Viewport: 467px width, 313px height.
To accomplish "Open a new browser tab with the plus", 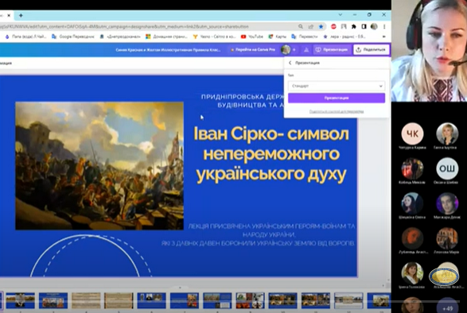I will pyautogui.click(x=21, y=15).
